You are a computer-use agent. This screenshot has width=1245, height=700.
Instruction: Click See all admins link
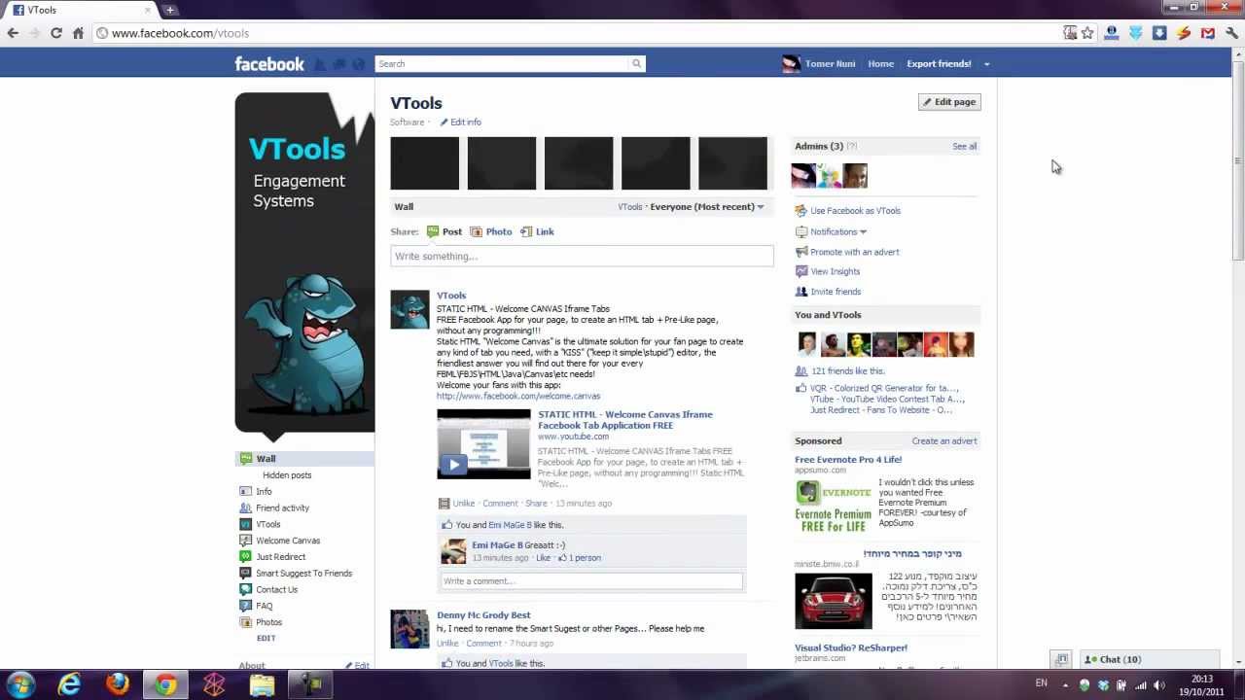[x=964, y=147]
